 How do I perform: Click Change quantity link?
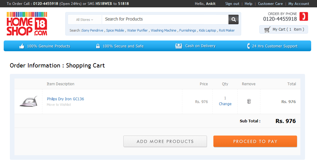click(x=225, y=104)
